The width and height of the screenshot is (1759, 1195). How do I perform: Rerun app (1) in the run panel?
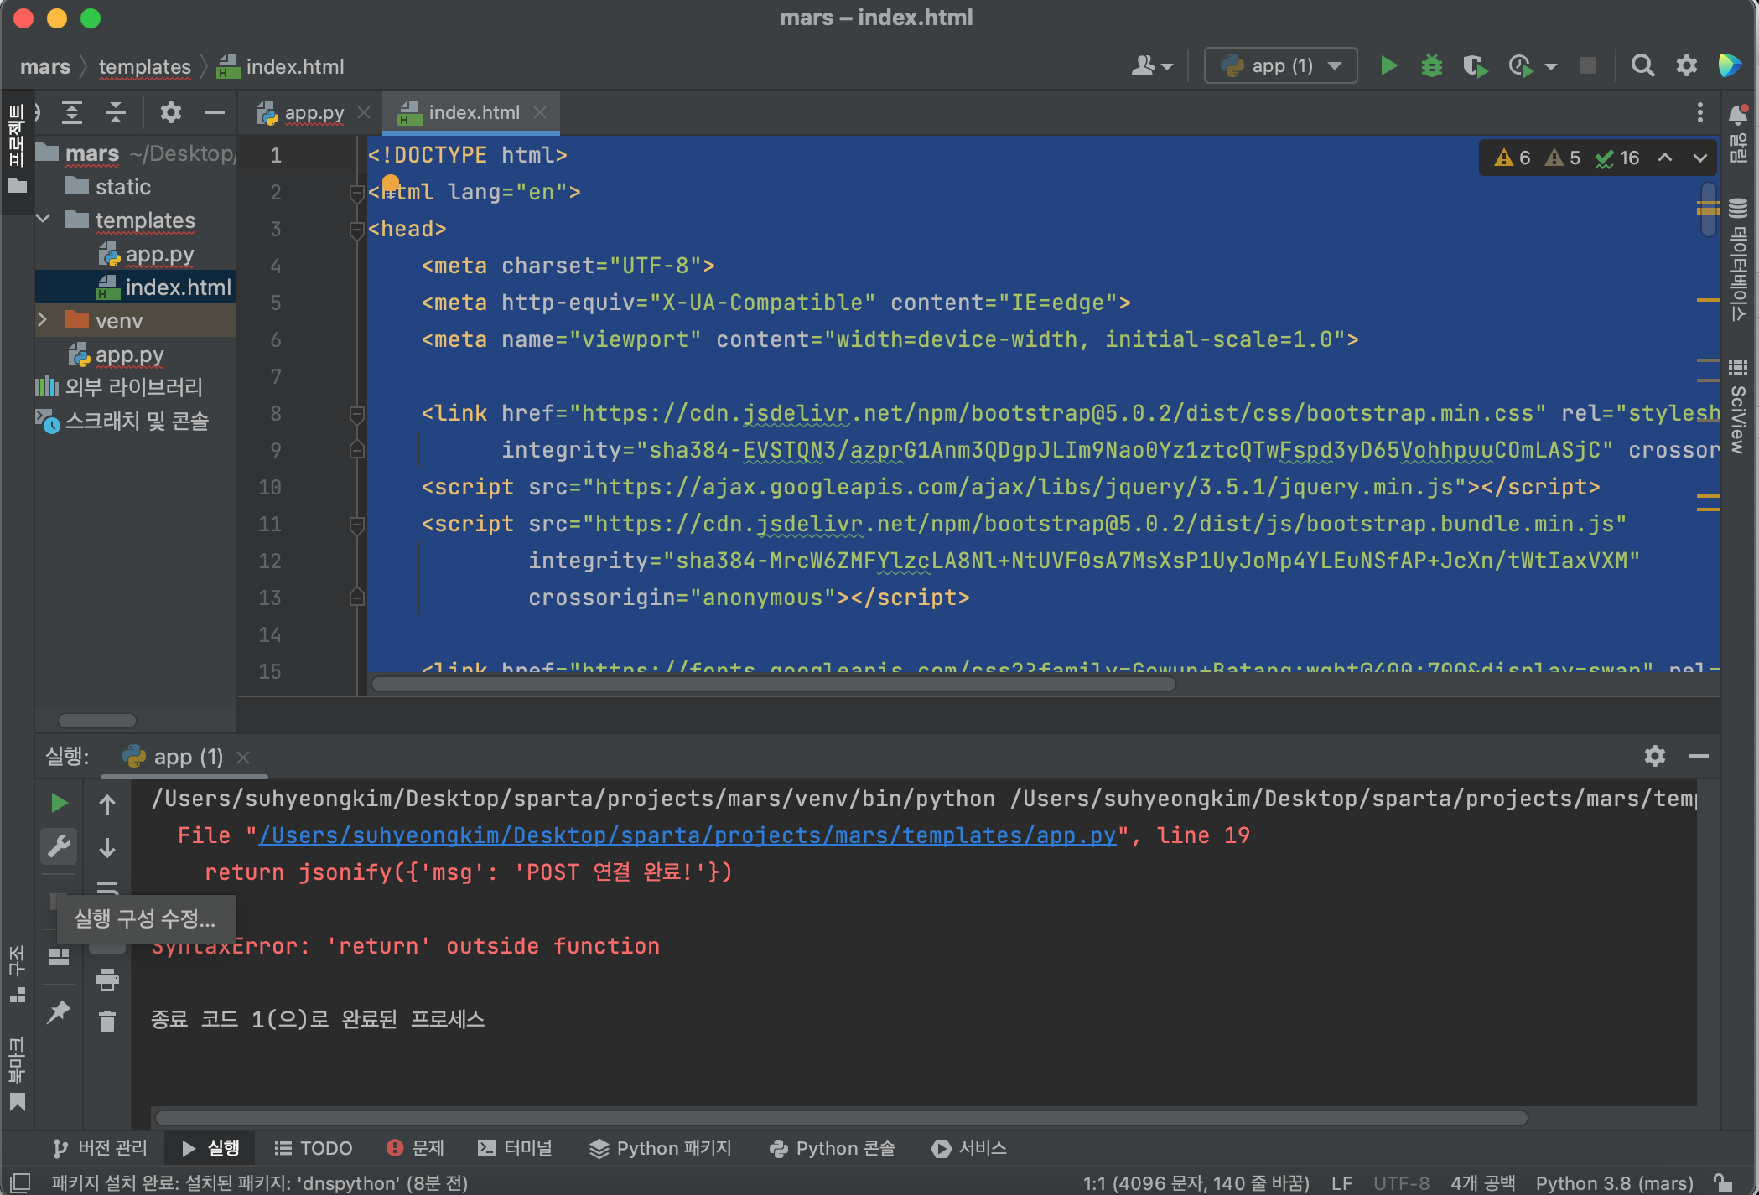tap(59, 803)
